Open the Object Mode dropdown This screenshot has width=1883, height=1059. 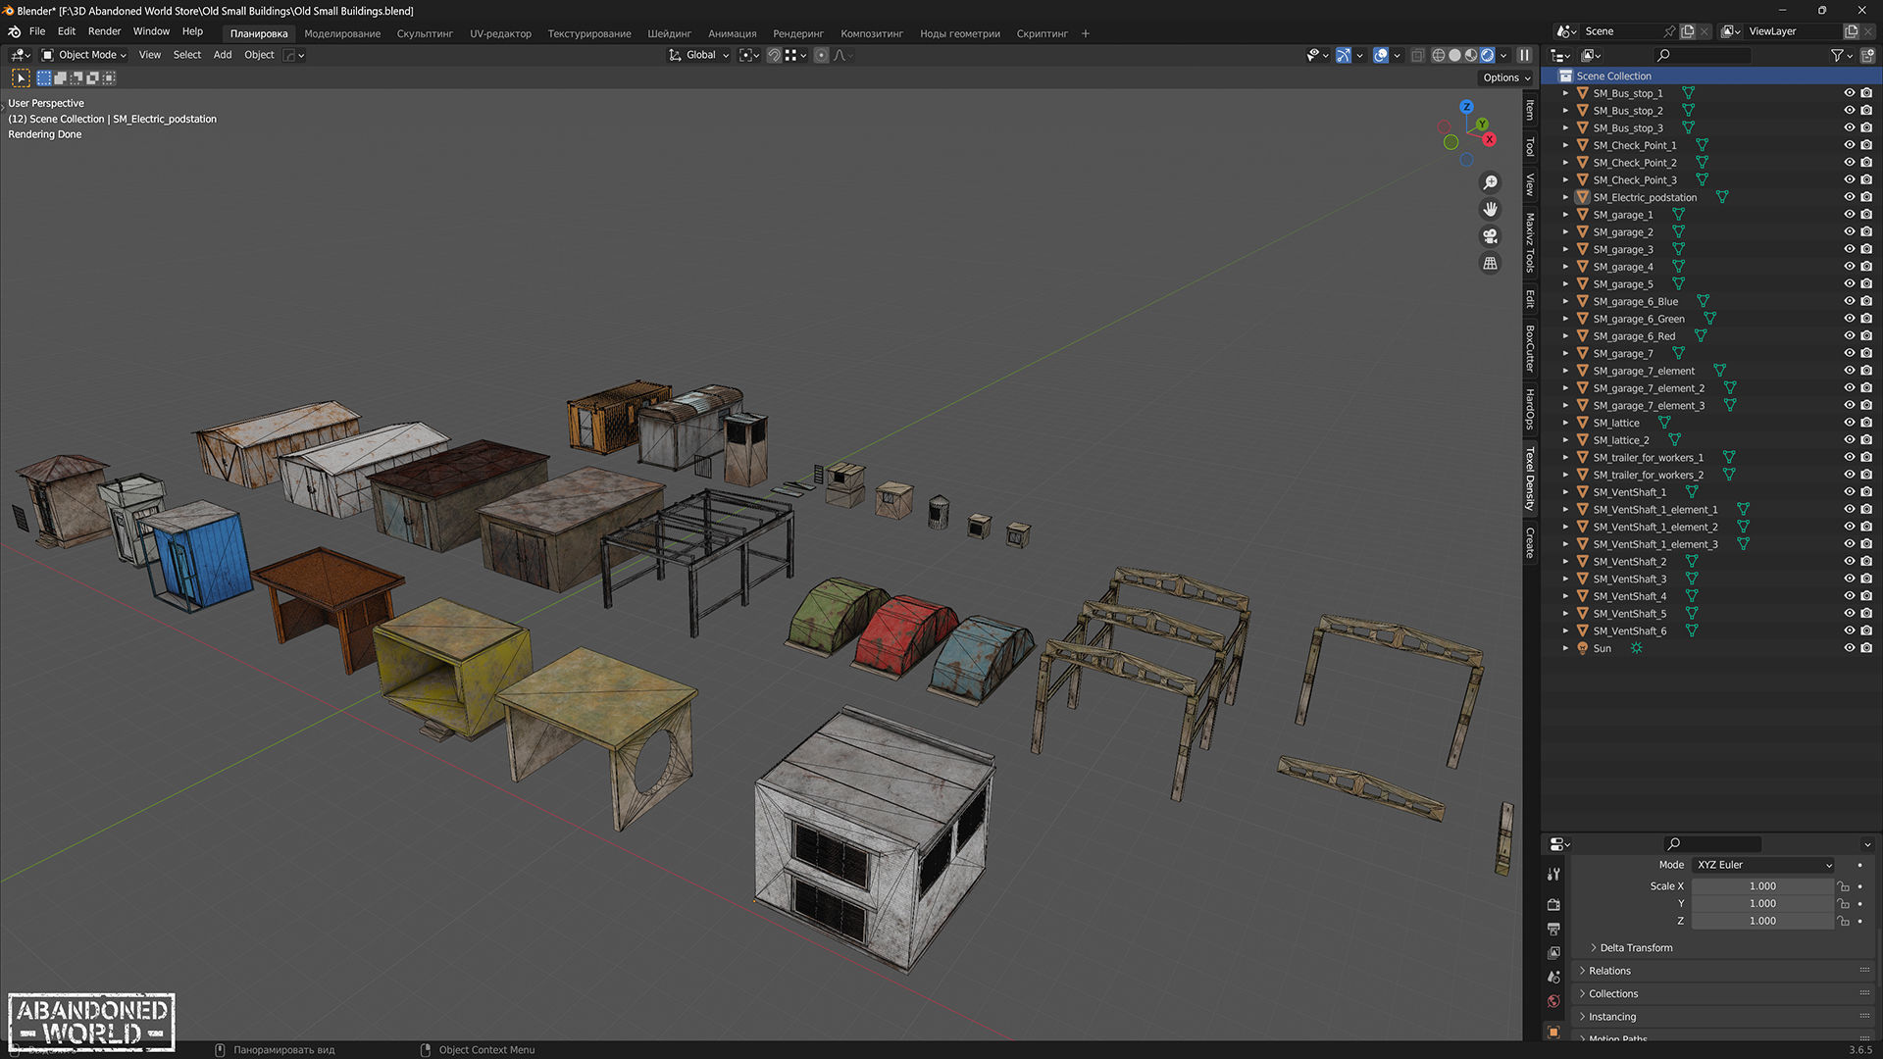tap(84, 55)
